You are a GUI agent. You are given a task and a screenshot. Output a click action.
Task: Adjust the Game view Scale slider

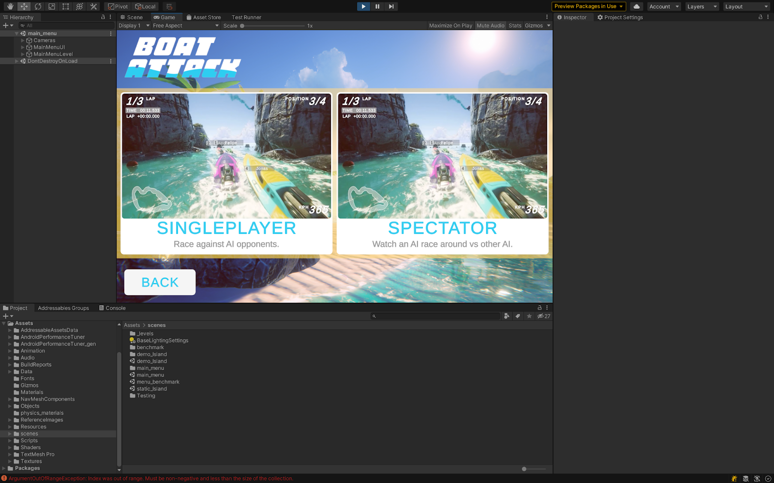coord(242,26)
